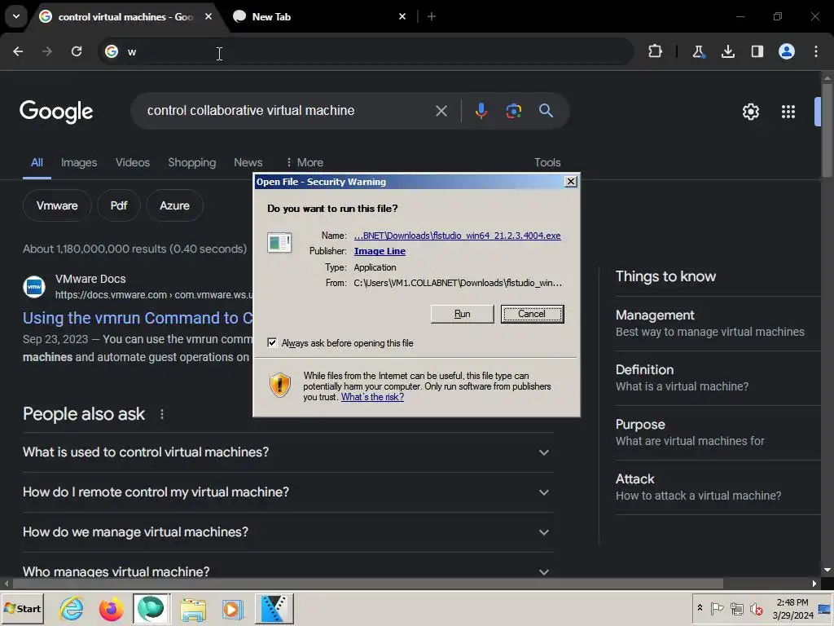Select the All results tab
This screenshot has width=834, height=626.
[x=37, y=162]
